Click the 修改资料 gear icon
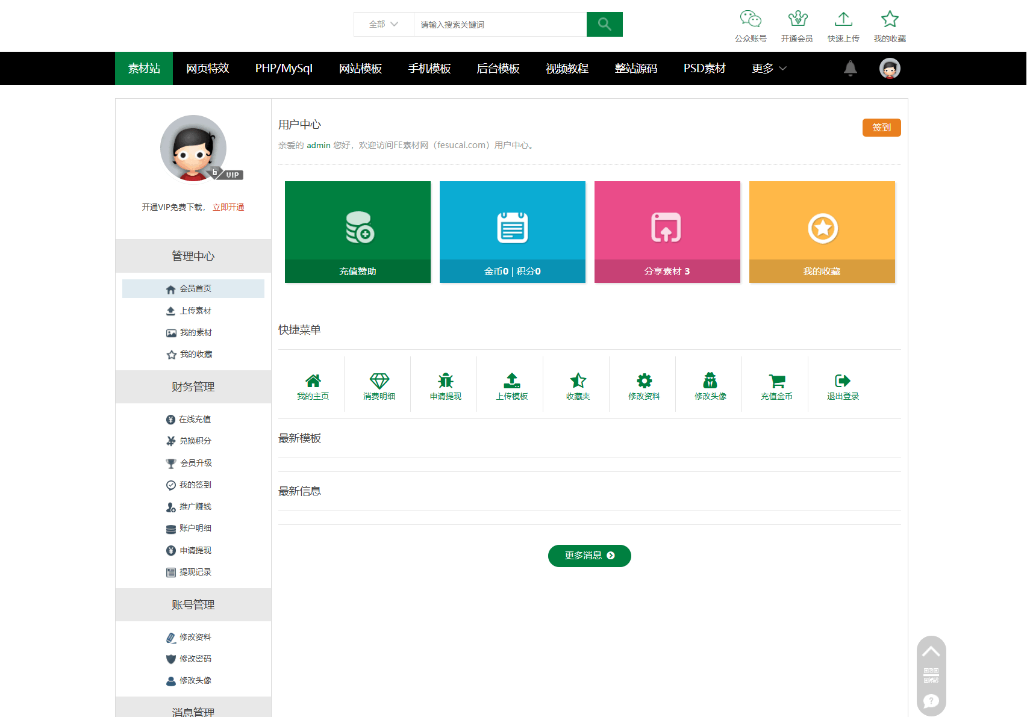1027x717 pixels. click(643, 380)
